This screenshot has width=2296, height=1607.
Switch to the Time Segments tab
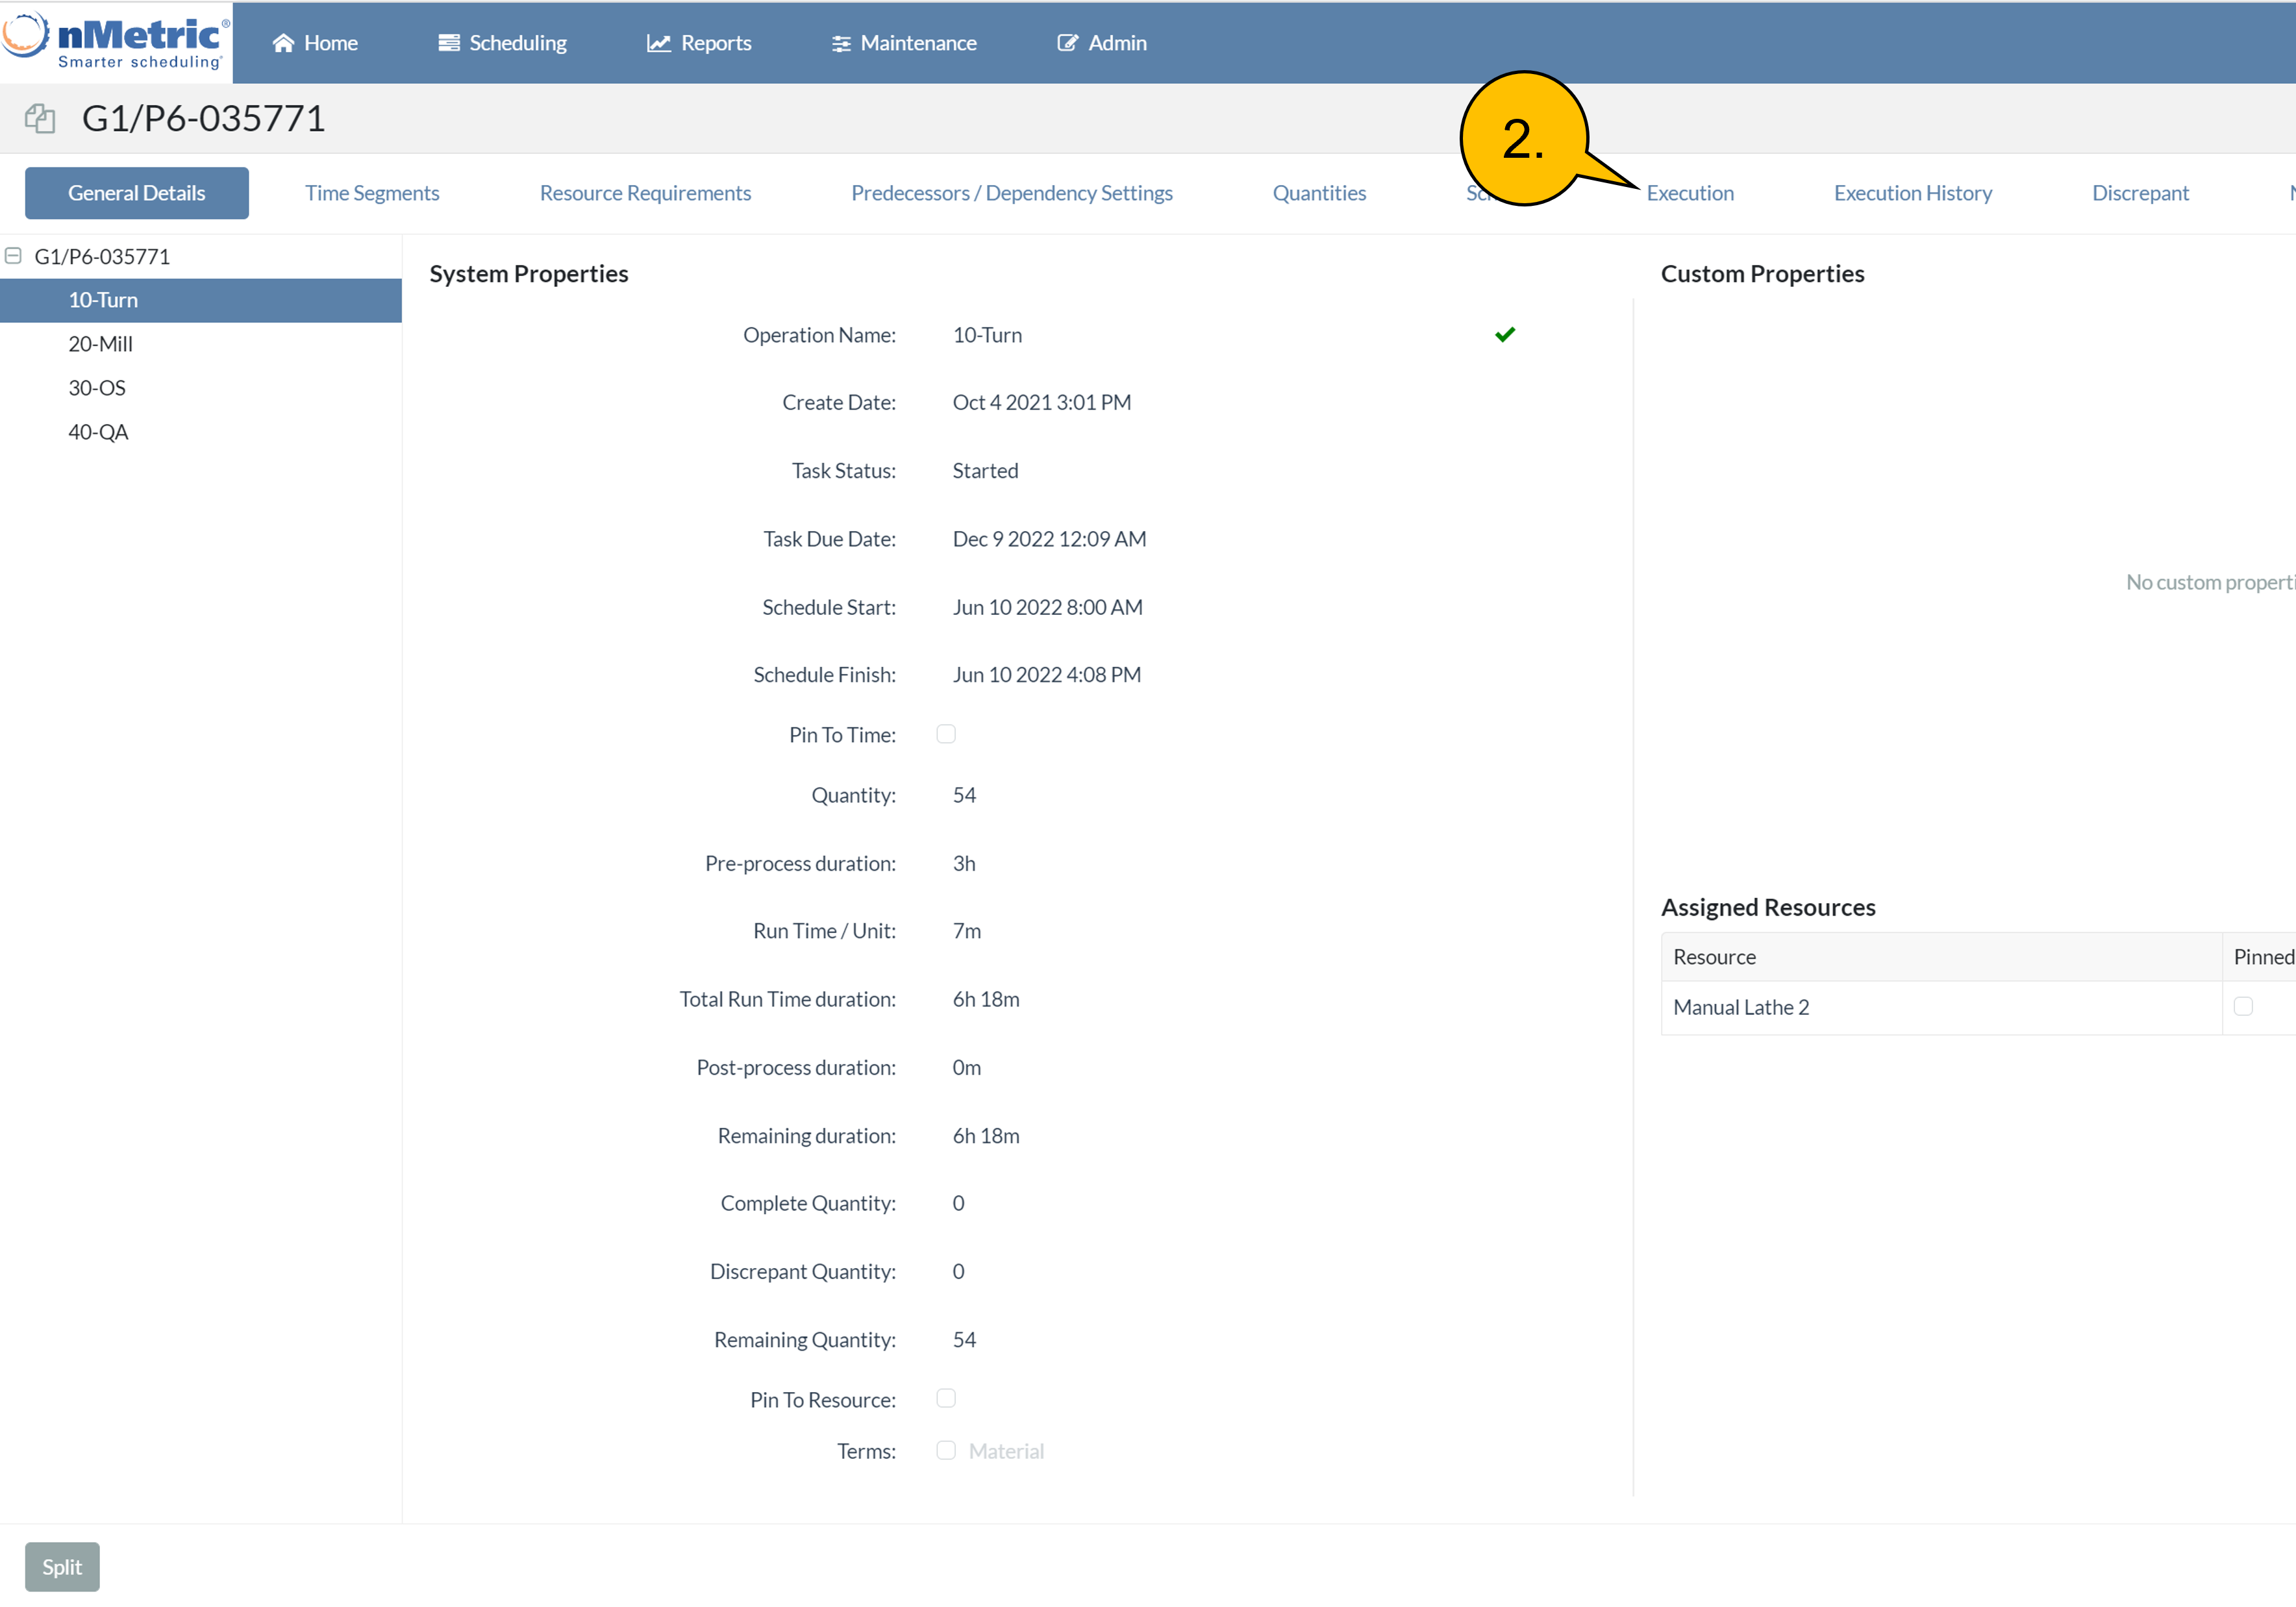[372, 193]
